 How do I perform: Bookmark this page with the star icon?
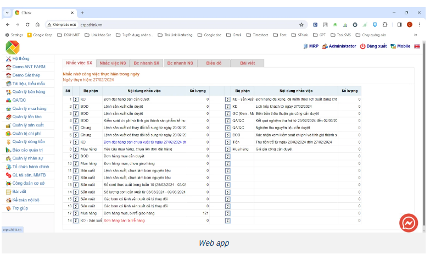tap(301, 25)
